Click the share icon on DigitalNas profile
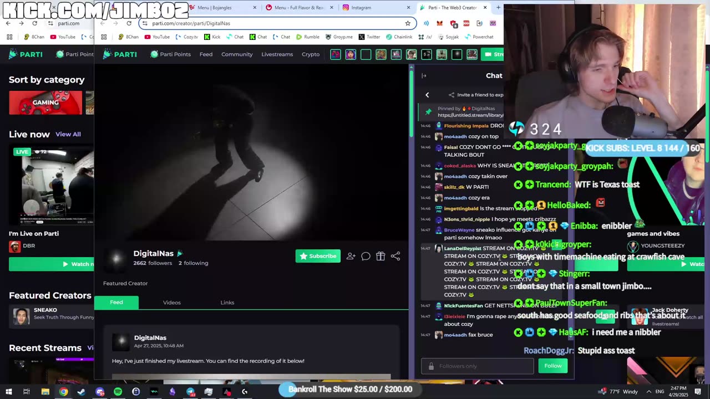Screen dimensions: 710x399 pyautogui.click(x=395, y=256)
